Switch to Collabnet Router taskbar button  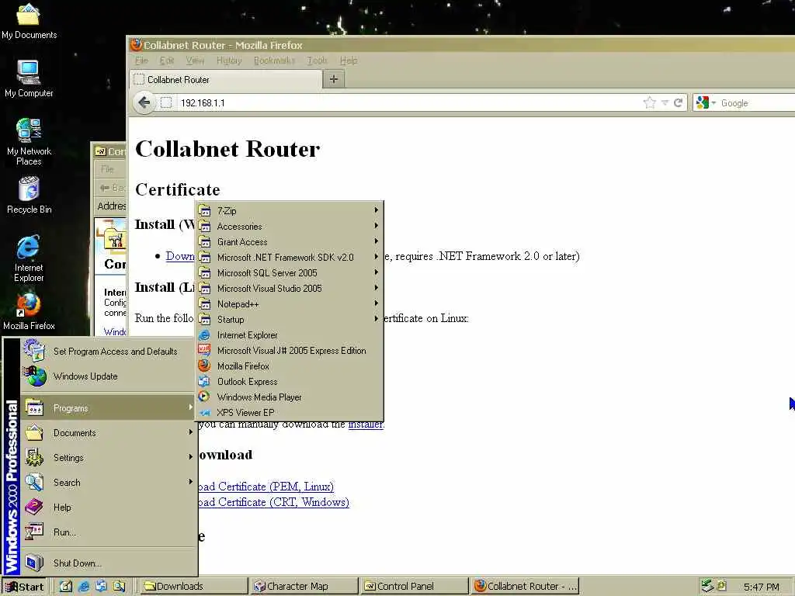point(526,587)
